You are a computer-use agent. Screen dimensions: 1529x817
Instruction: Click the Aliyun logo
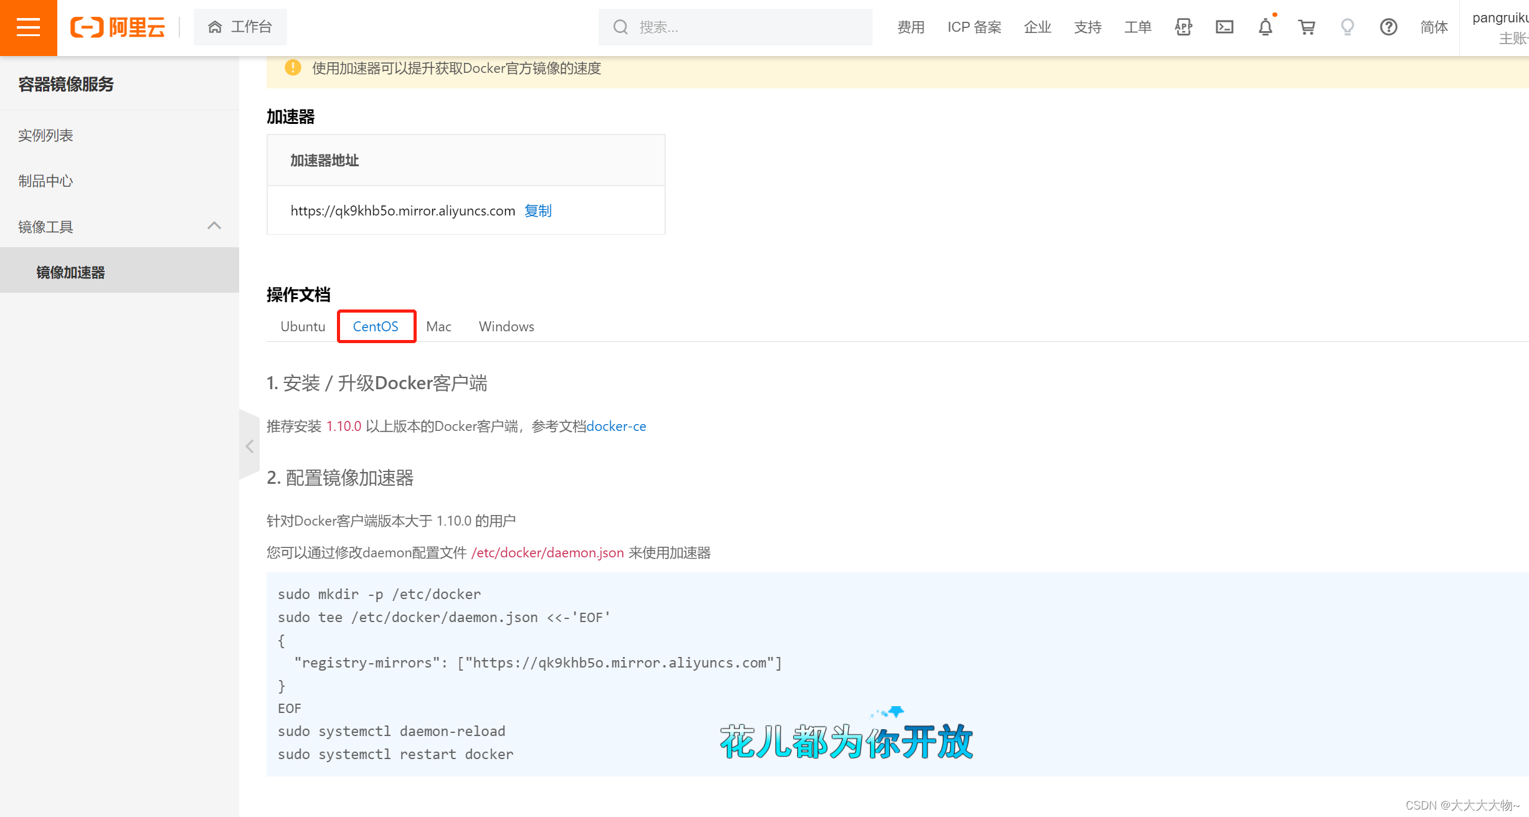pos(118,27)
